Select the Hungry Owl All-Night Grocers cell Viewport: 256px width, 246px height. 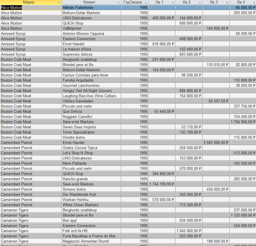[x=91, y=91]
